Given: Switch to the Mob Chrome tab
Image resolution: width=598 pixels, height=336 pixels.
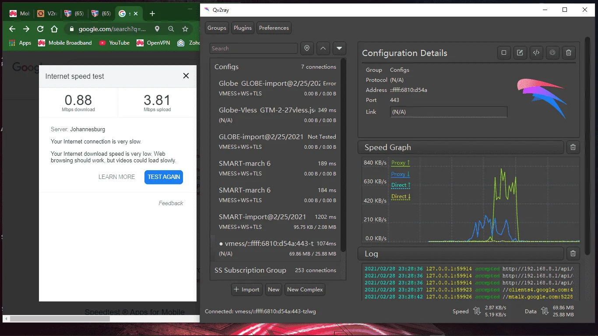Looking at the screenshot, I should 19,14.
